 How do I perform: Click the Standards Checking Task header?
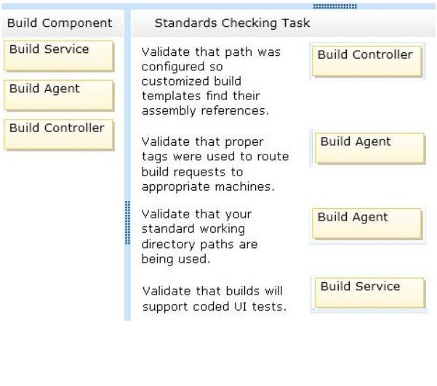tap(232, 23)
